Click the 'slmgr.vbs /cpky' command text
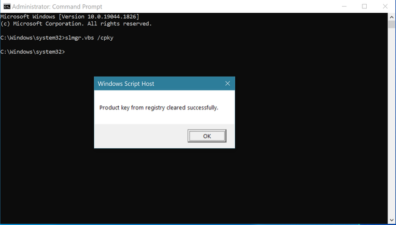This screenshot has width=396, height=225. (89, 38)
